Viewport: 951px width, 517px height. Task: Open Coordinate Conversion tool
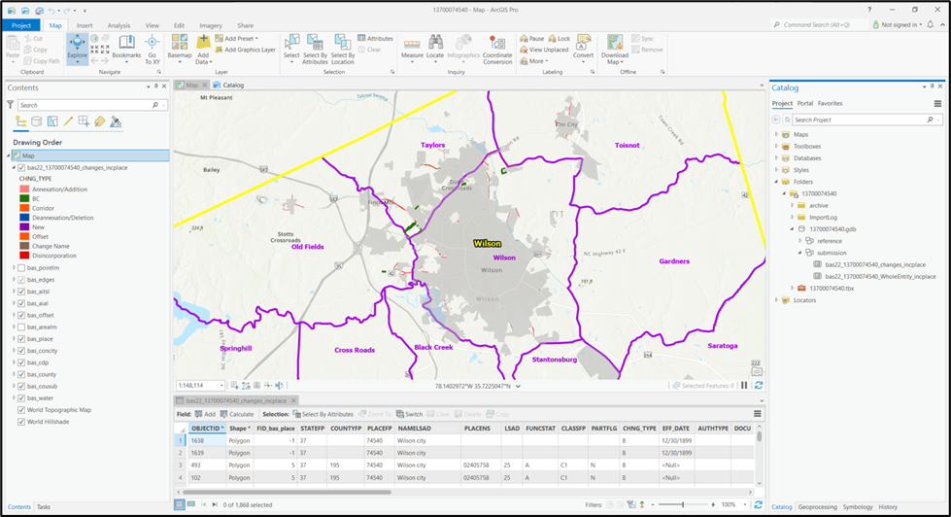pos(497,47)
